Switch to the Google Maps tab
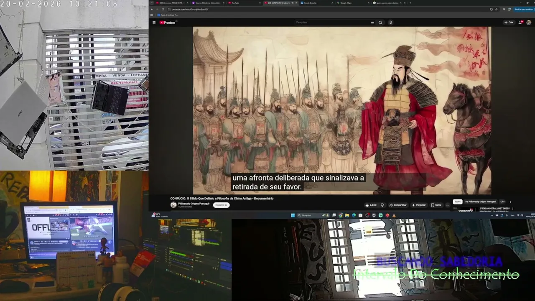 point(353,3)
